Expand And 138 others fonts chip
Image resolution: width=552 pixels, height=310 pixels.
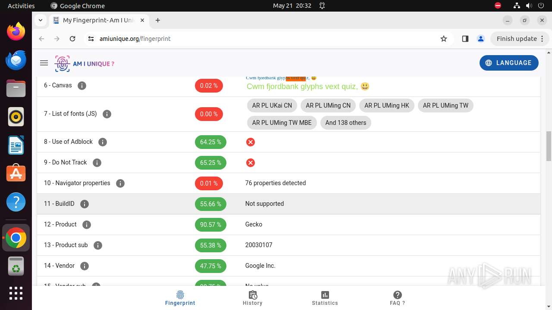tap(346, 123)
